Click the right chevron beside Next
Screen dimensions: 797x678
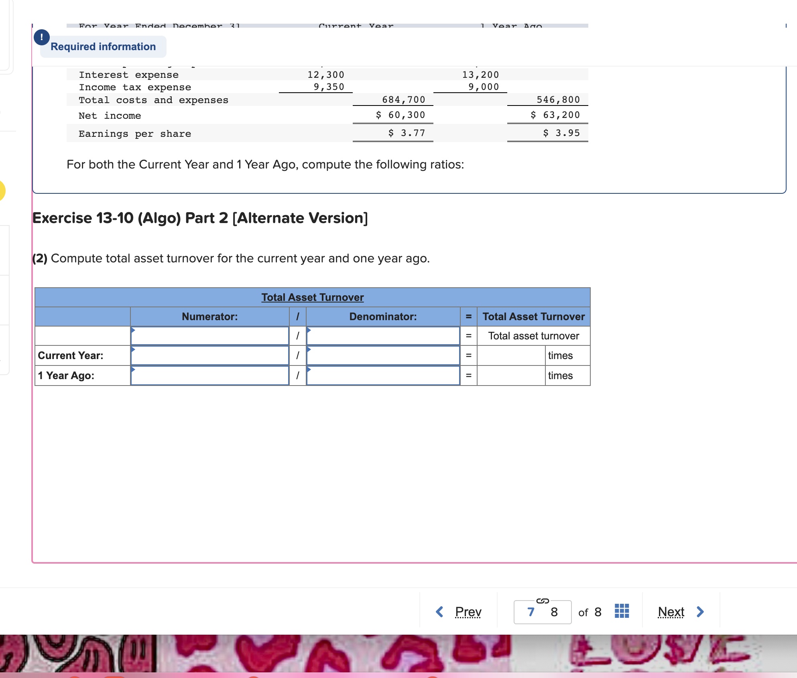click(x=700, y=612)
